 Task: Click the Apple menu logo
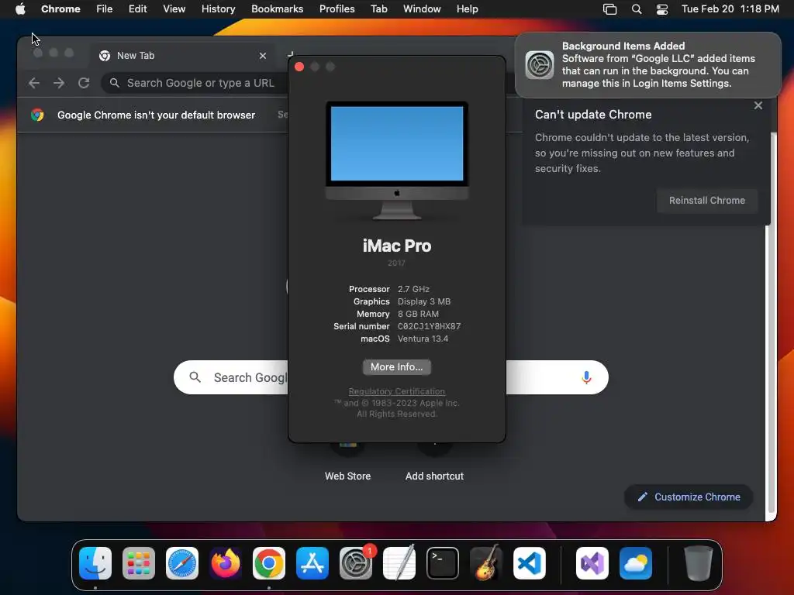[20, 9]
